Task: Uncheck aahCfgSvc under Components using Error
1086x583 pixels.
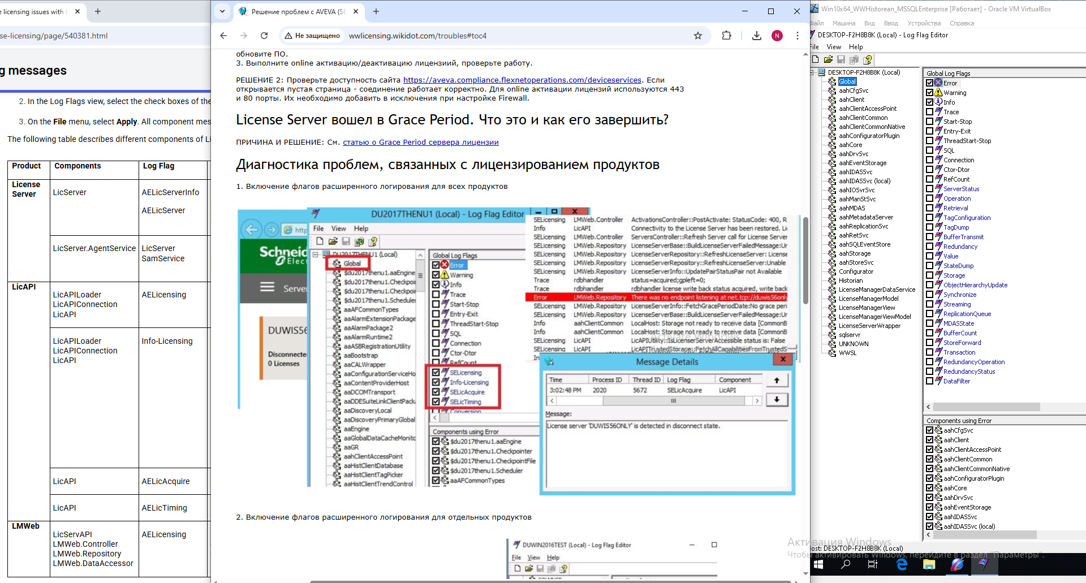Action: (929, 430)
